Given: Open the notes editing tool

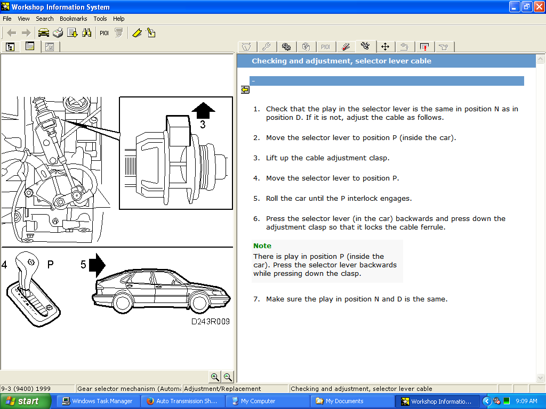Looking at the screenshot, I should click(151, 32).
